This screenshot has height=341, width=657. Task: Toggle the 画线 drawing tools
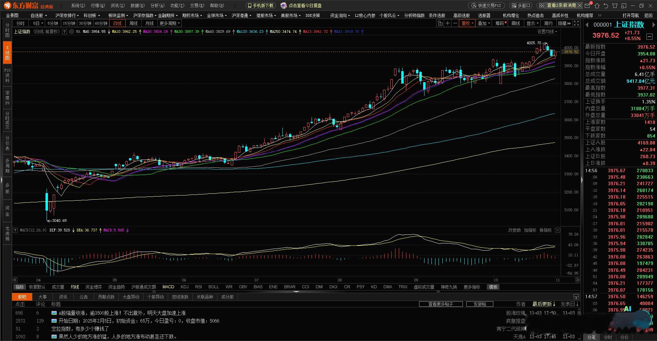516,23
